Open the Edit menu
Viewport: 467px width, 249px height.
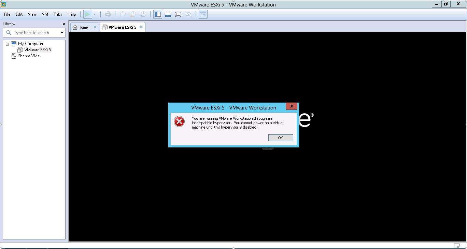tap(19, 14)
